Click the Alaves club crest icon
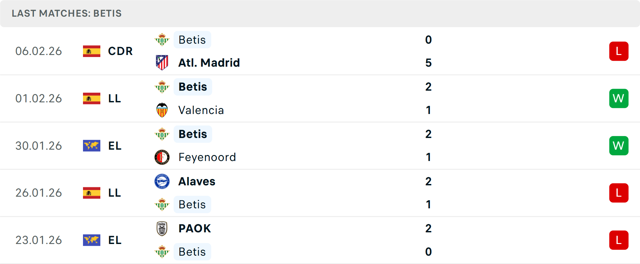 pyautogui.click(x=162, y=181)
